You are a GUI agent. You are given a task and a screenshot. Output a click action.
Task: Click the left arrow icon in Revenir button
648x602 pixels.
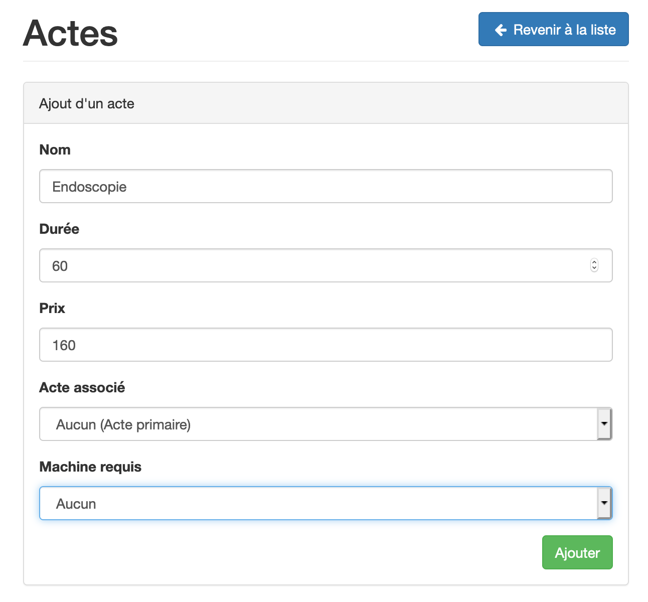pyautogui.click(x=501, y=30)
